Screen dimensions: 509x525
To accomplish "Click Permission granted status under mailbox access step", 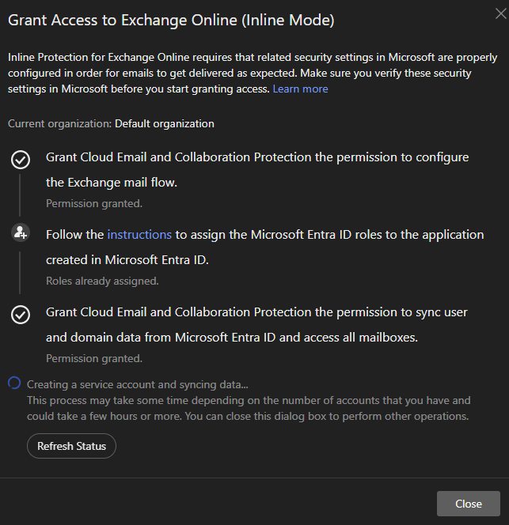I will pyautogui.click(x=93, y=358).
